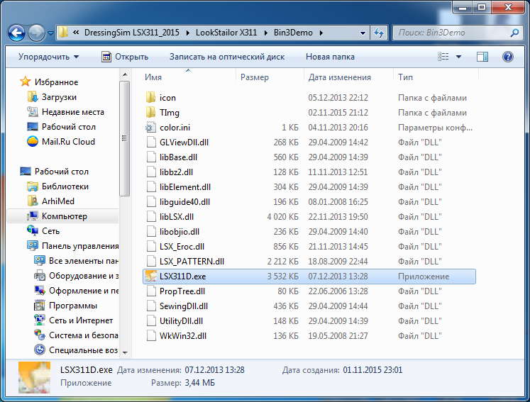Click the Специальные возможности icon
Image resolution: width=530 pixels, height=402 pixels.
click(40, 350)
